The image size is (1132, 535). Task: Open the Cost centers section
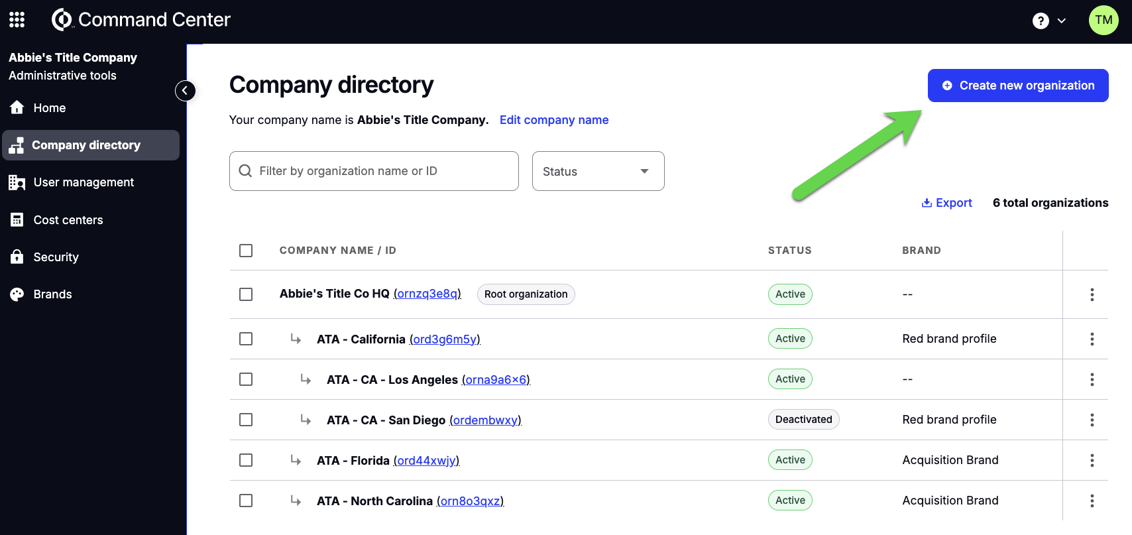pos(68,220)
